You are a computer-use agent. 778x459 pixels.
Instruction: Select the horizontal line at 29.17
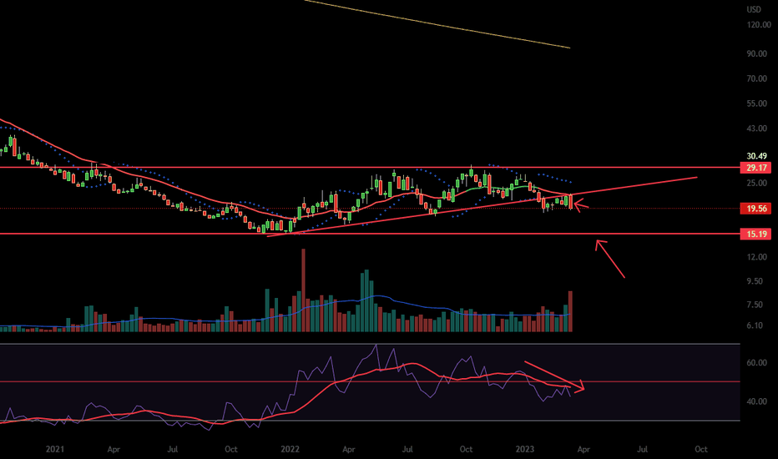click(370, 168)
